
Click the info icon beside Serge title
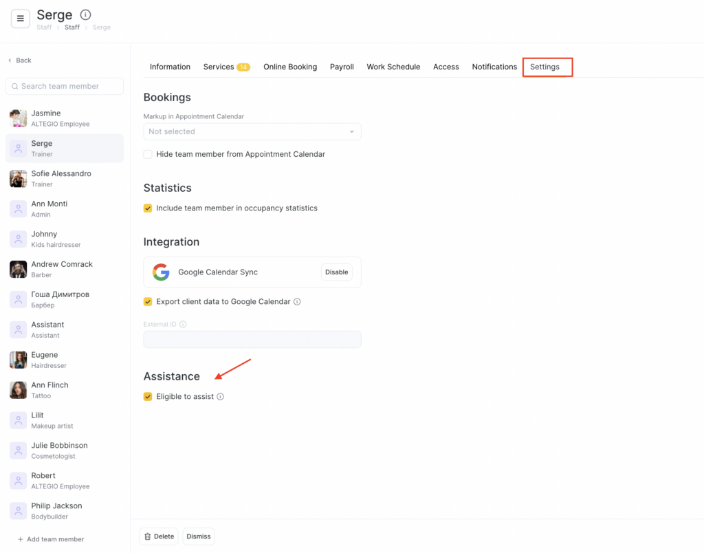[85, 14]
